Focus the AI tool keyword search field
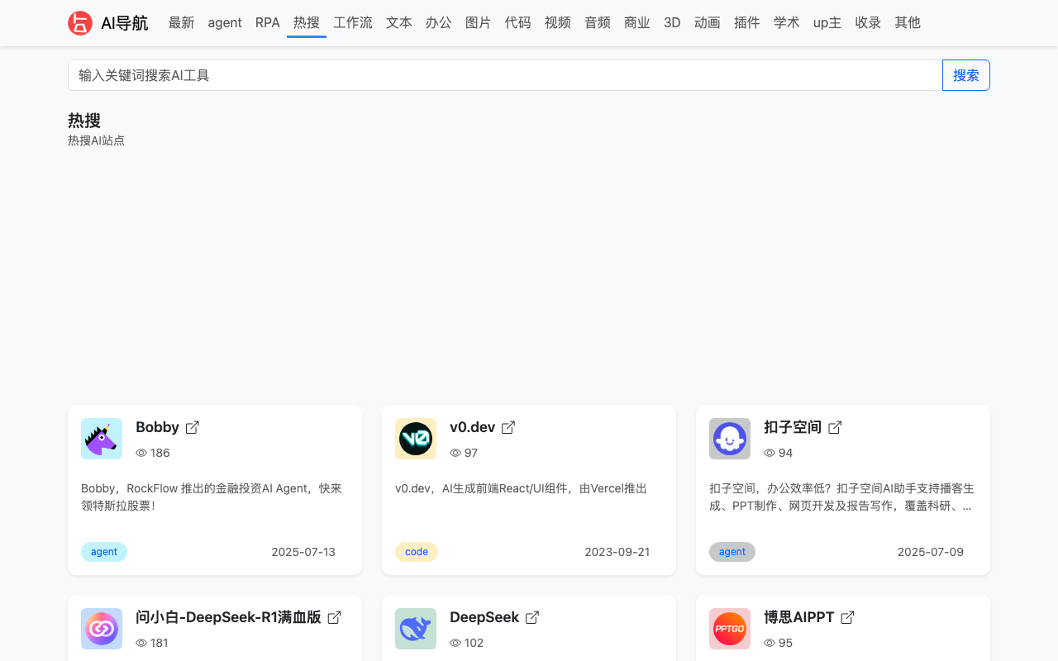1058x661 pixels. 505,75
